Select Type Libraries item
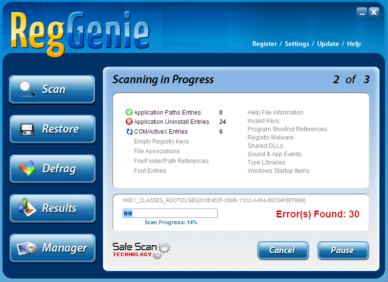Viewport: 388px width, 282px height. 267,163
